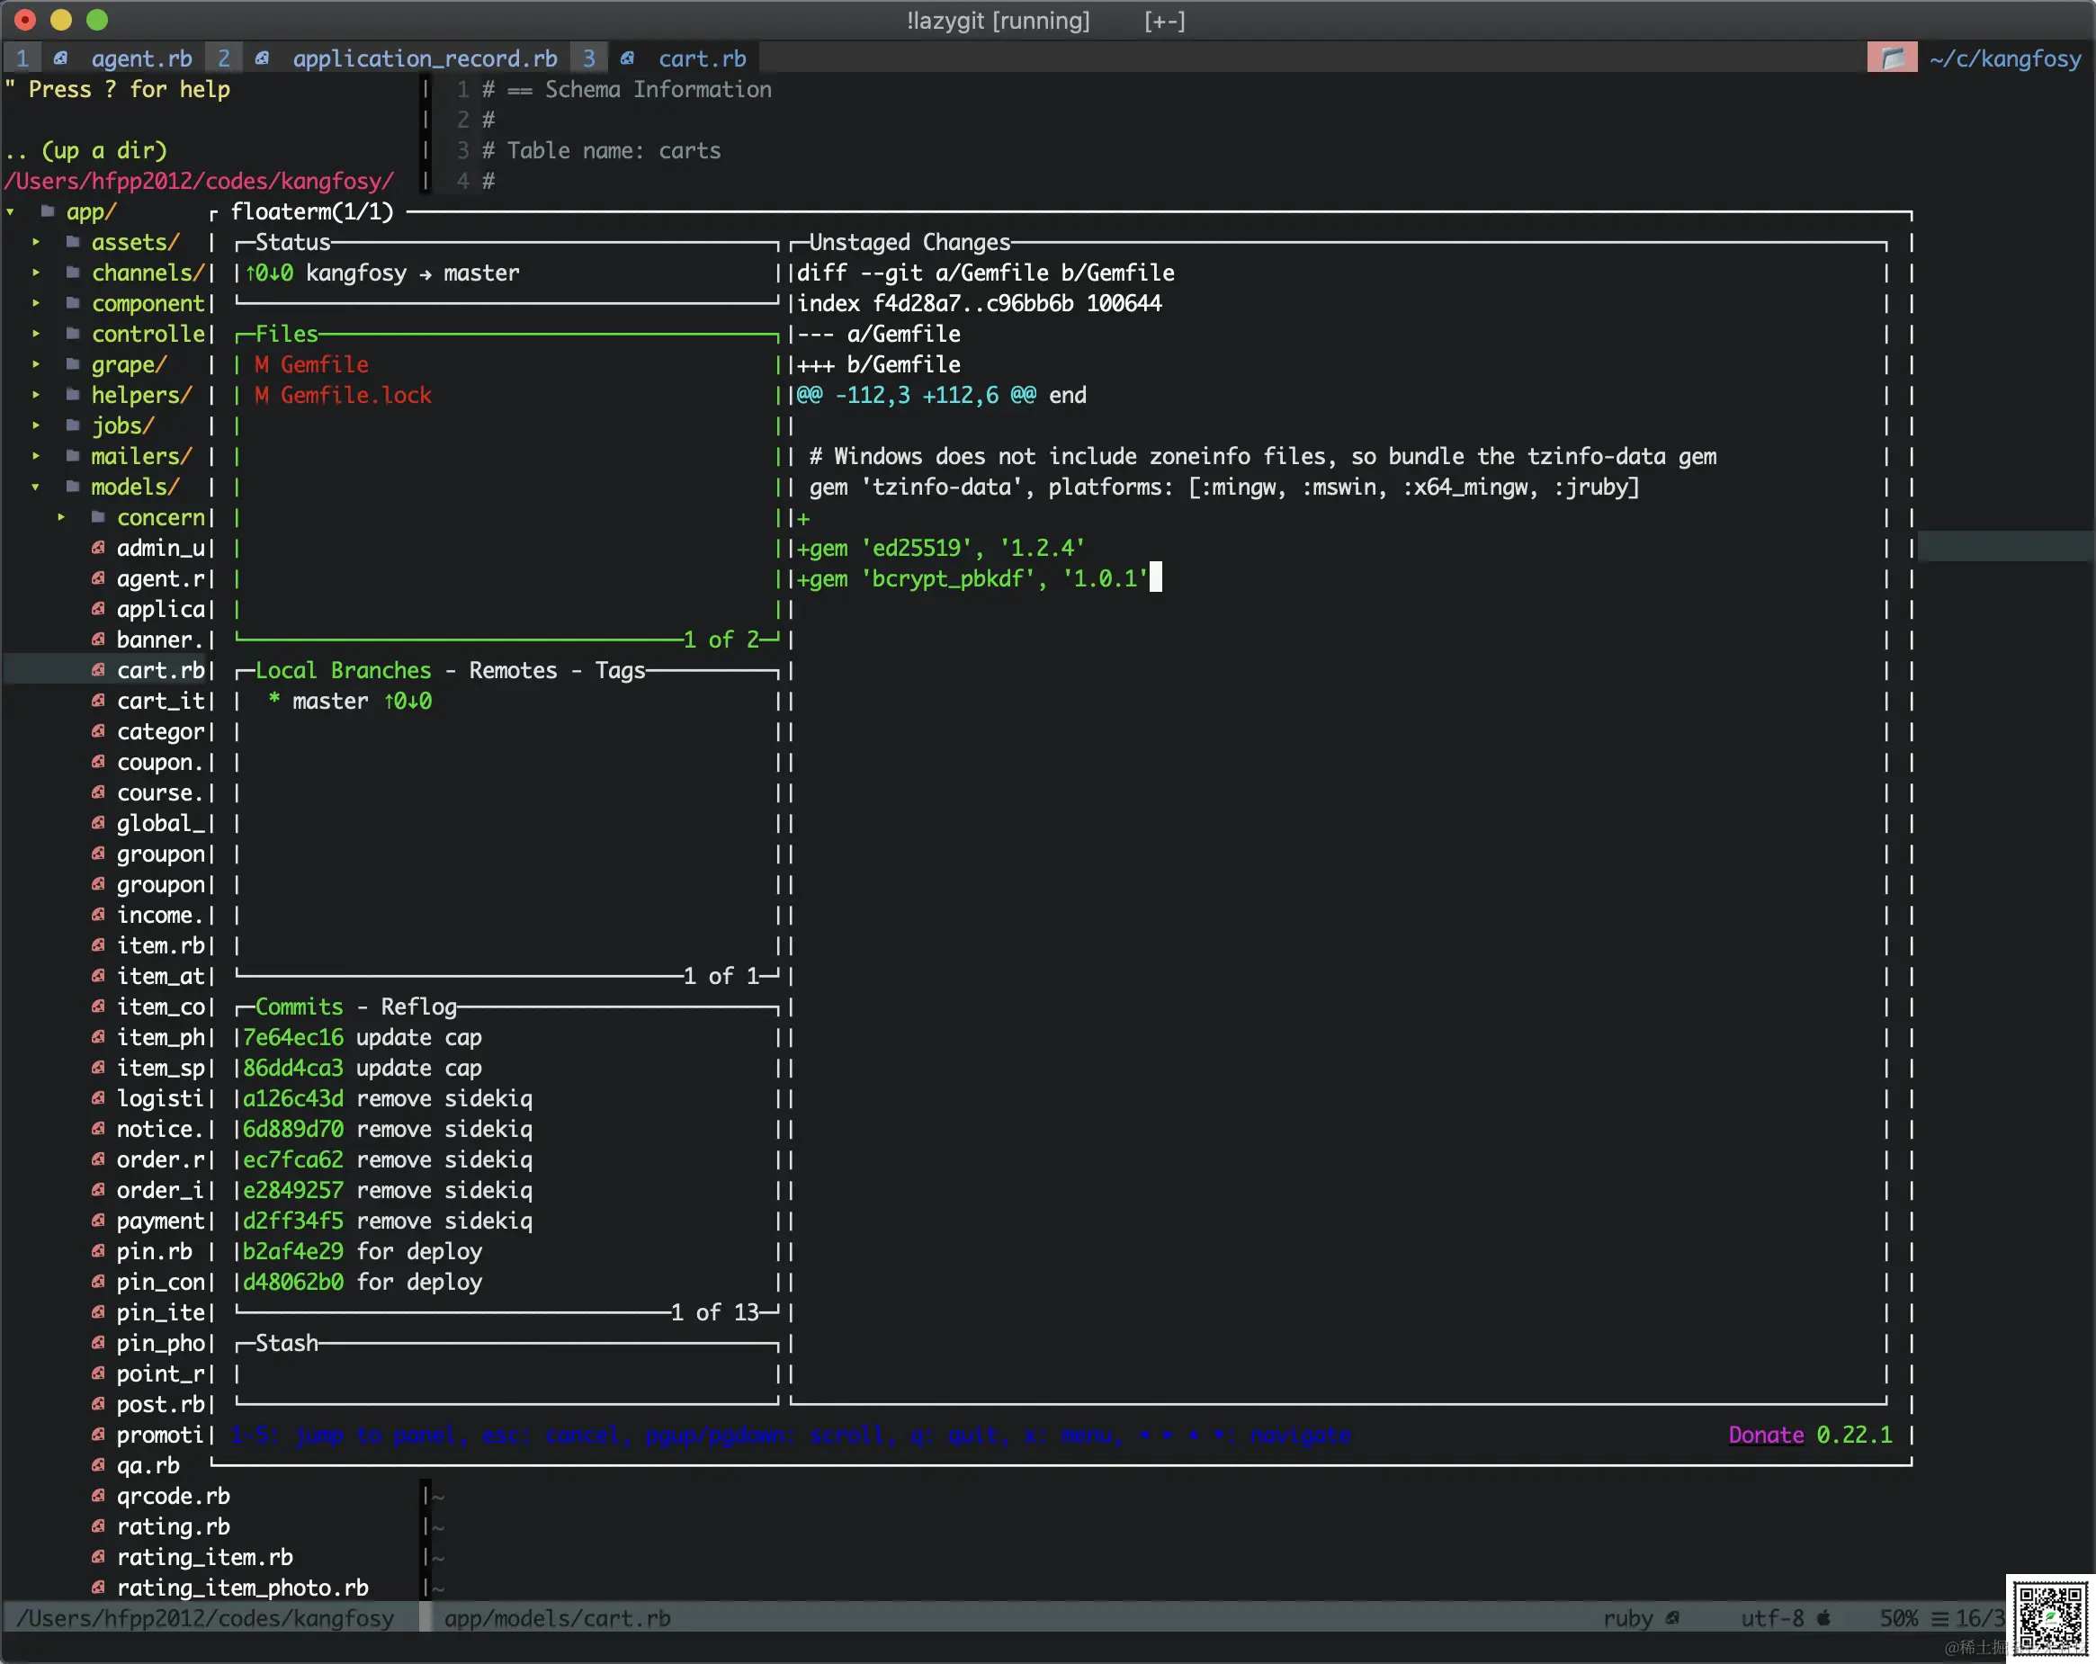Collapse the models/ directory arrow

pyautogui.click(x=36, y=486)
